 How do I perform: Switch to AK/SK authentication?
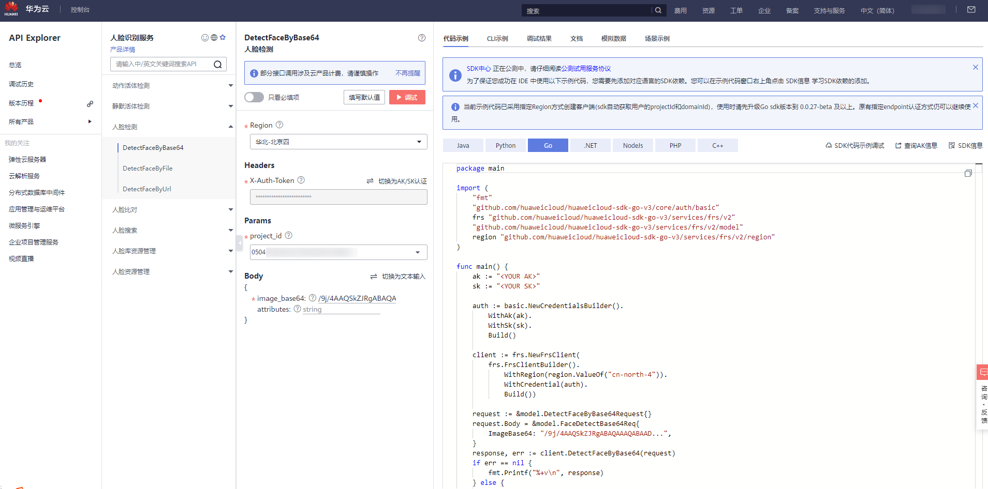tap(397, 181)
